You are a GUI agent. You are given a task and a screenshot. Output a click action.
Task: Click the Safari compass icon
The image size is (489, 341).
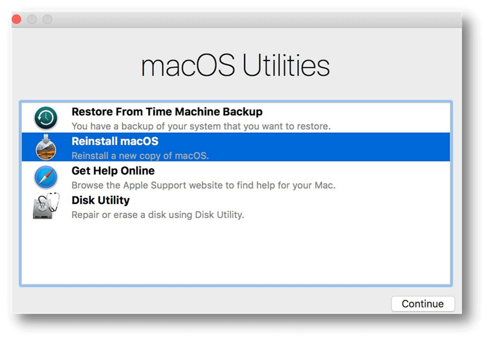point(45,178)
